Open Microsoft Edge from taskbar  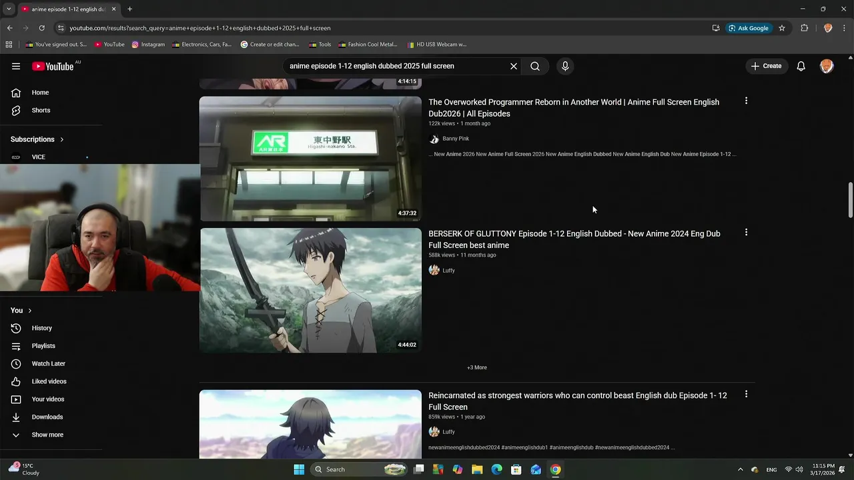(496, 469)
